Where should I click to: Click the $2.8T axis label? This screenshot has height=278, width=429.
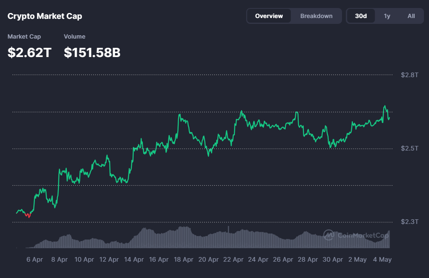(x=410, y=75)
